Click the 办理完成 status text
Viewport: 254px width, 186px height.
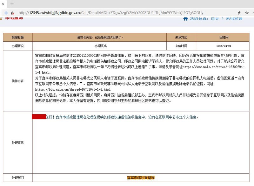(100, 46)
